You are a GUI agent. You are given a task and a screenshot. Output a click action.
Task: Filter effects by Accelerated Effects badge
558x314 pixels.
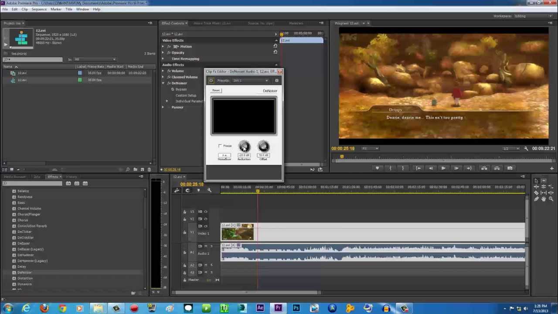(x=68, y=184)
